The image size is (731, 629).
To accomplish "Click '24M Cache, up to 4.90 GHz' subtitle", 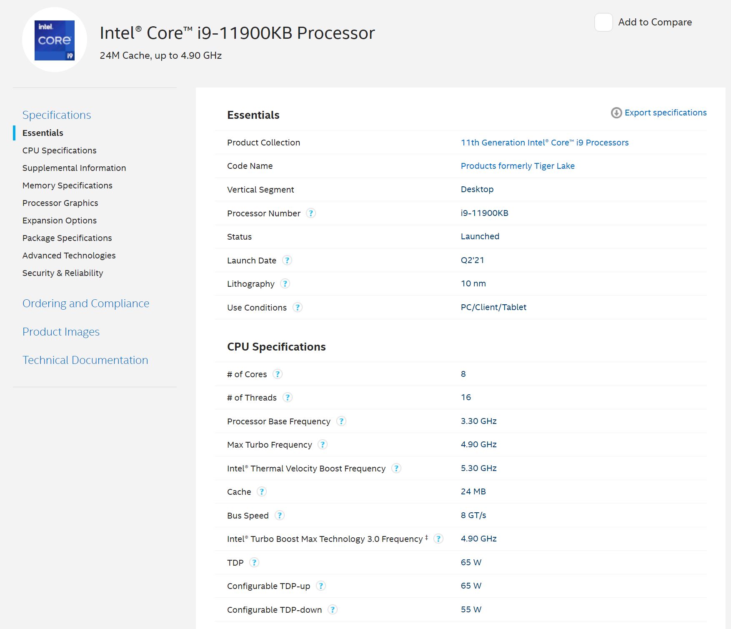I will [x=161, y=55].
